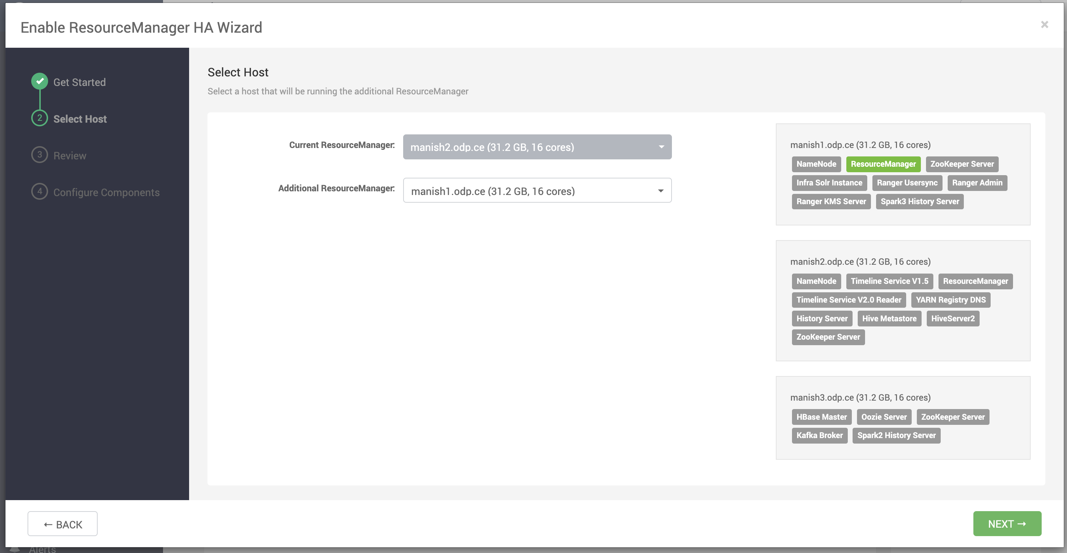
Task: Click the wizard title text
Action: 141,27
